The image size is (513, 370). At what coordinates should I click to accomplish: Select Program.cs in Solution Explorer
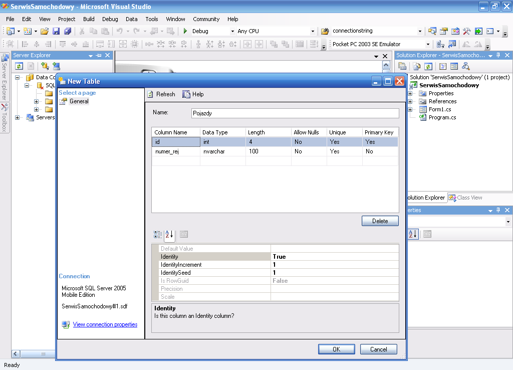(x=442, y=117)
